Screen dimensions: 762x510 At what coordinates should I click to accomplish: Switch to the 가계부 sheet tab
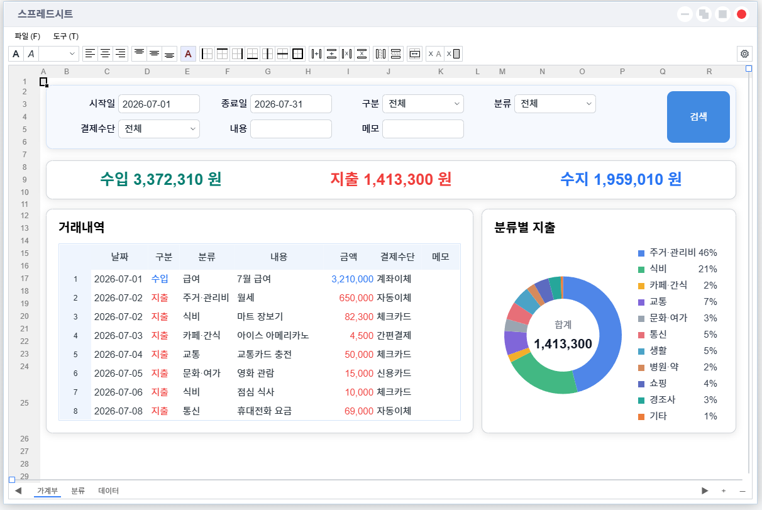(47, 491)
